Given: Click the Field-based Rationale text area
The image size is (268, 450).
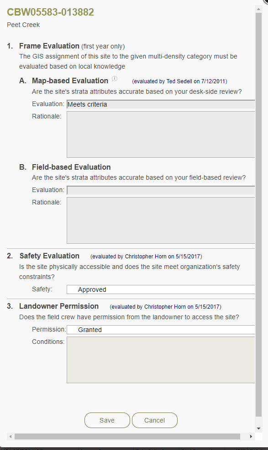Looking at the screenshot, I should [161, 220].
